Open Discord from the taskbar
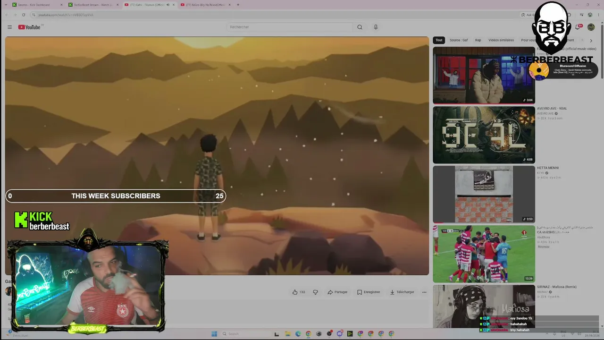 (339, 334)
